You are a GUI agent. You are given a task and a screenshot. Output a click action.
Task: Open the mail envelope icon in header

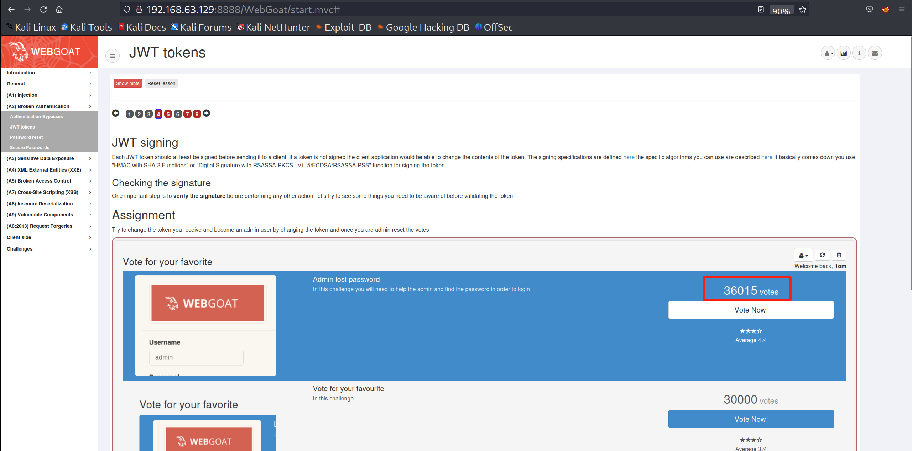(x=875, y=53)
